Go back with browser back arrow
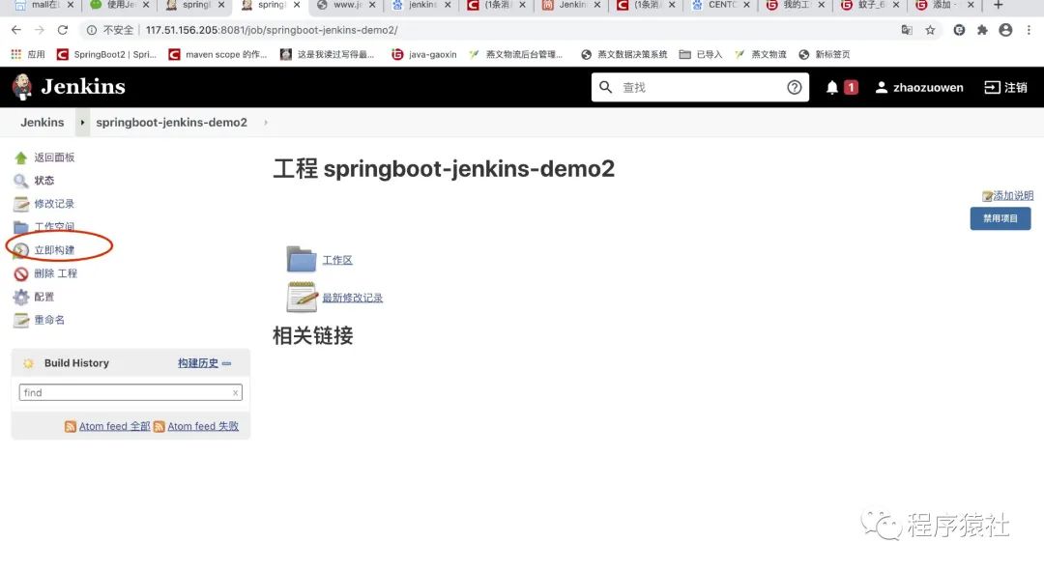This screenshot has height=571, width=1044. (x=16, y=30)
